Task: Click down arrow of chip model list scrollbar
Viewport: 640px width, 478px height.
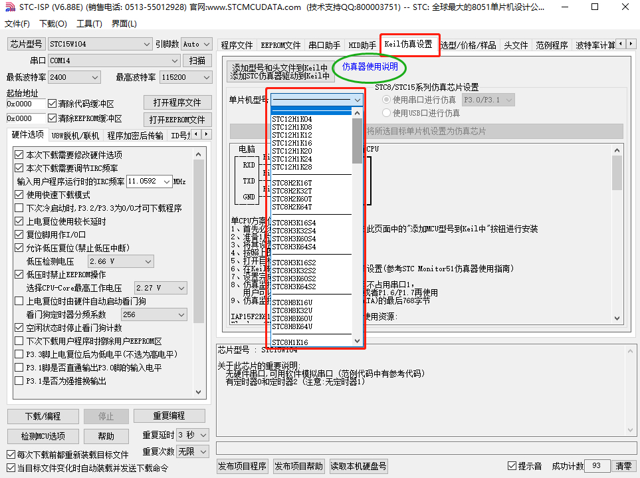Action: [x=357, y=341]
